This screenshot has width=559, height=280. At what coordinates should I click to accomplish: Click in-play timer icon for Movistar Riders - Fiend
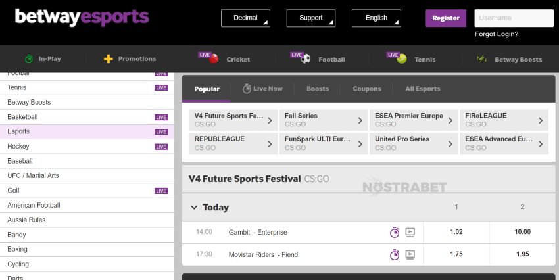coord(395,255)
